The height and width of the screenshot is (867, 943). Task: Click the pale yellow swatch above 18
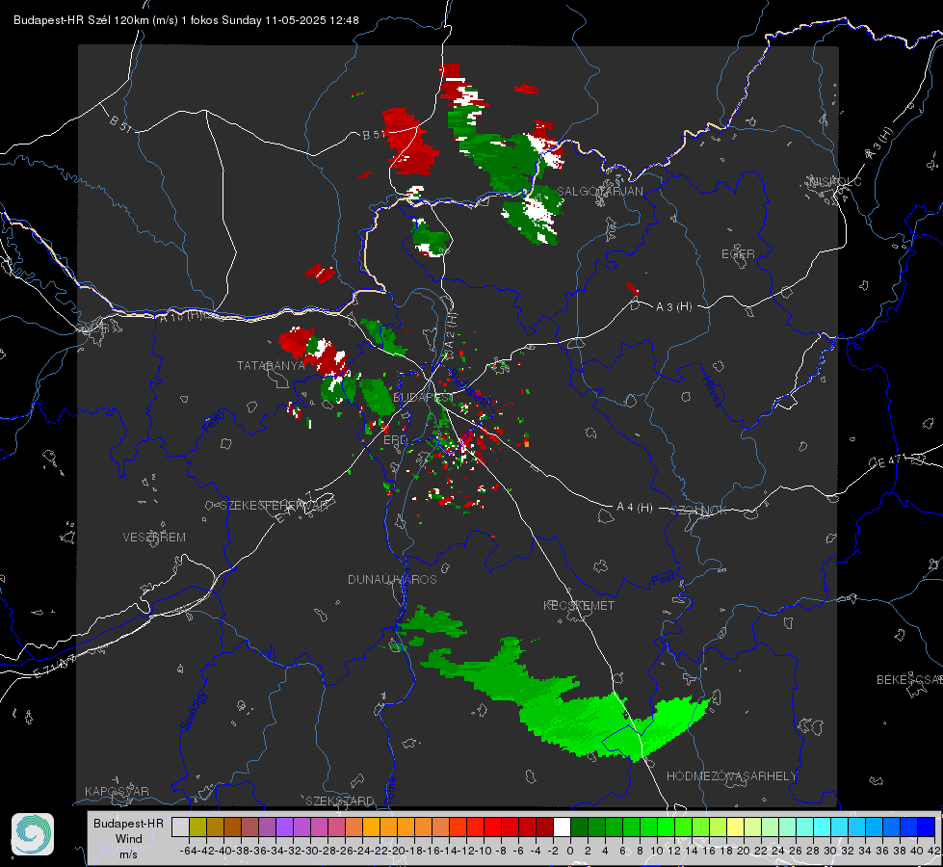click(x=735, y=827)
